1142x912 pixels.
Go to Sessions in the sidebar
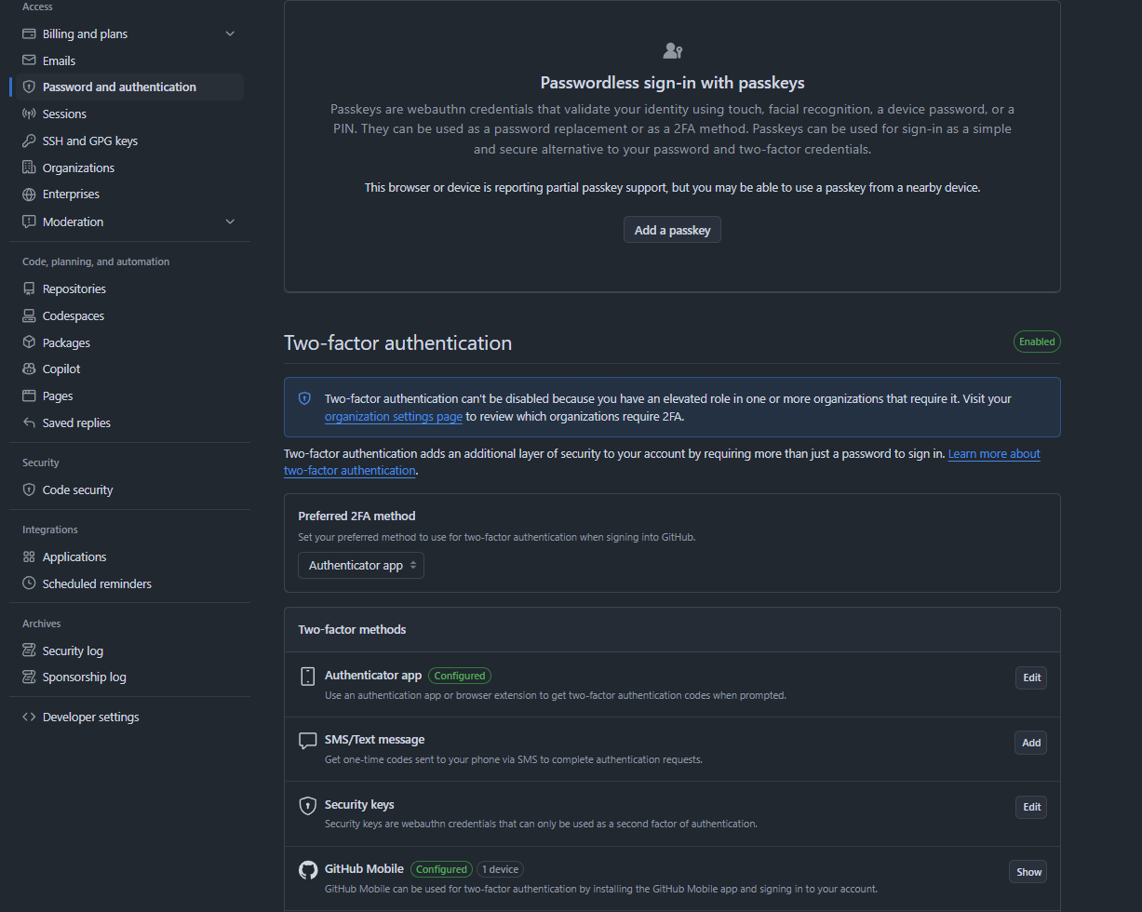pos(129,114)
